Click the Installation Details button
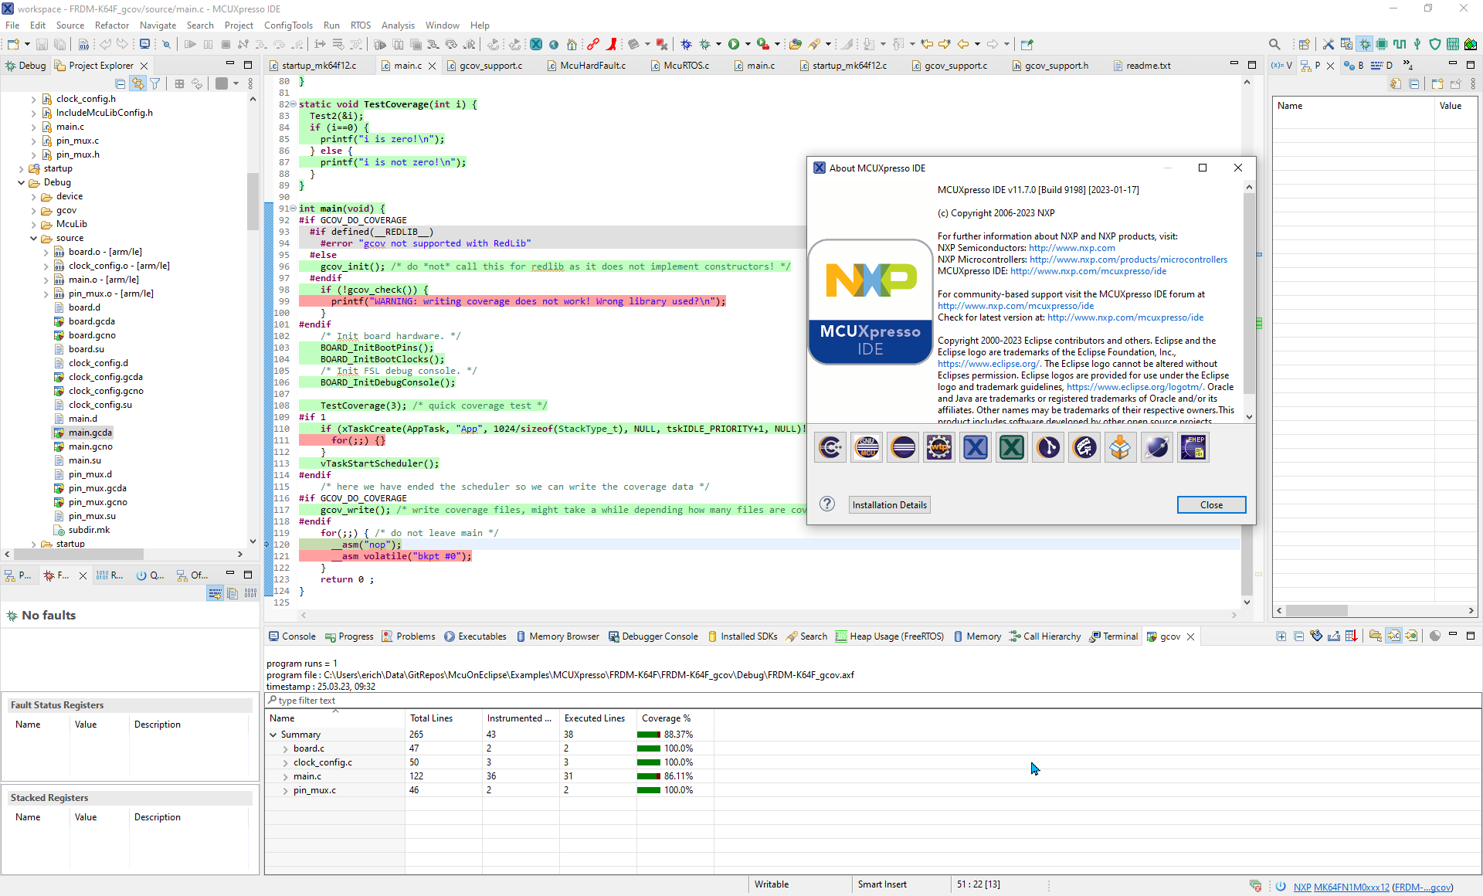The height and width of the screenshot is (896, 1483). coord(888,504)
